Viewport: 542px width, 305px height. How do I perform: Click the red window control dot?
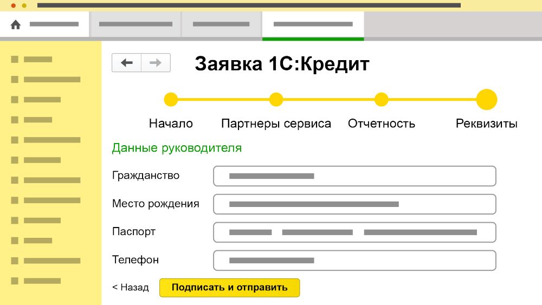pyautogui.click(x=13, y=5)
